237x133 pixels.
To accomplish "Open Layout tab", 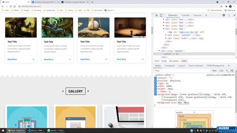I will coord(182,66).
